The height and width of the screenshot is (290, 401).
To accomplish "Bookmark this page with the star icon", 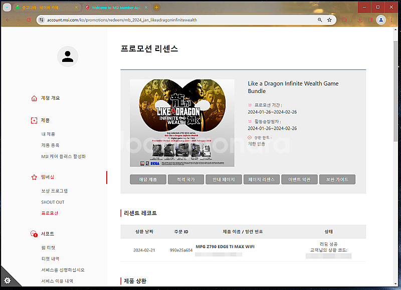I will tap(329, 20).
